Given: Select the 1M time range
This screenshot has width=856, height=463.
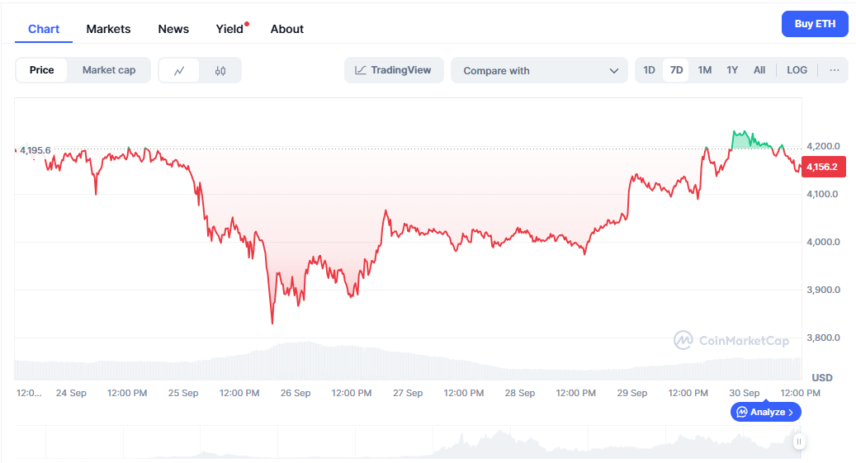Looking at the screenshot, I should click(704, 70).
